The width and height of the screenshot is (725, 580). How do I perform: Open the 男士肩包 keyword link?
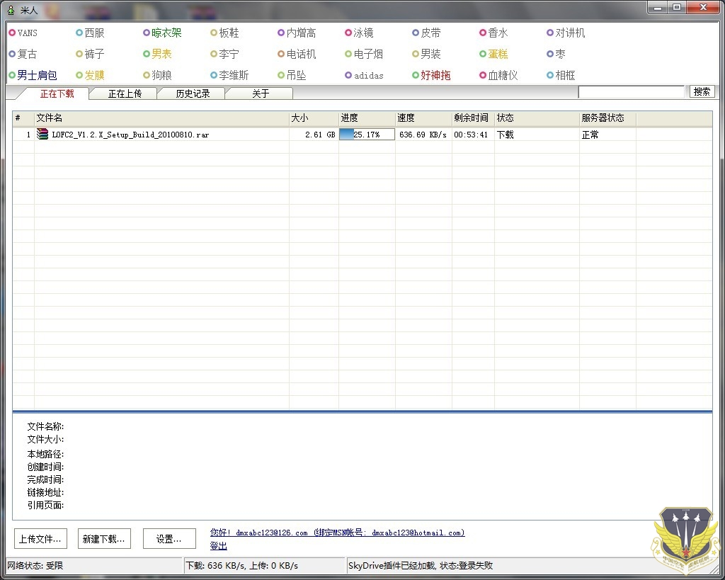tap(37, 75)
